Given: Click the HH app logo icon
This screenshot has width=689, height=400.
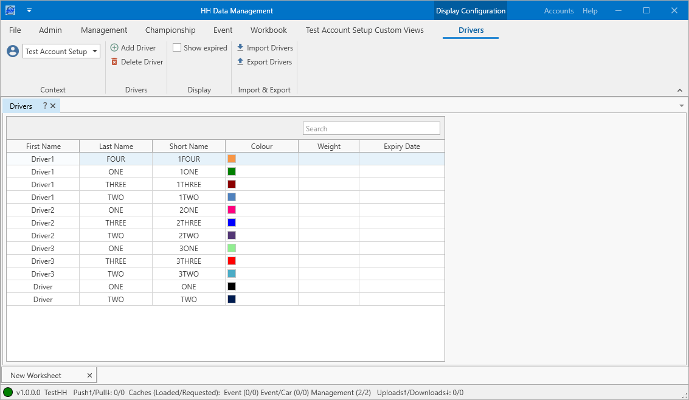Looking at the screenshot, I should (x=10, y=10).
